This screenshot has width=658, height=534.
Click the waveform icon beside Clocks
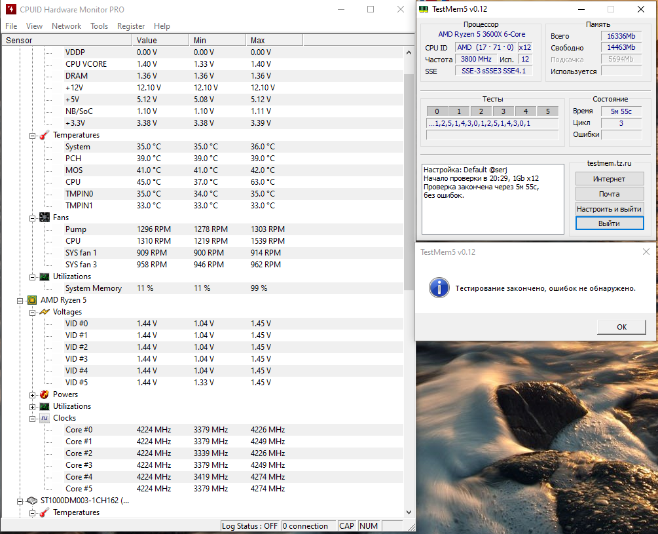click(x=45, y=418)
